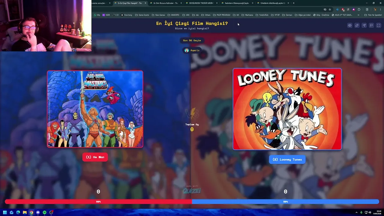Open the Chrome three-dot menu
The image size is (384, 216).
[x=380, y=9]
